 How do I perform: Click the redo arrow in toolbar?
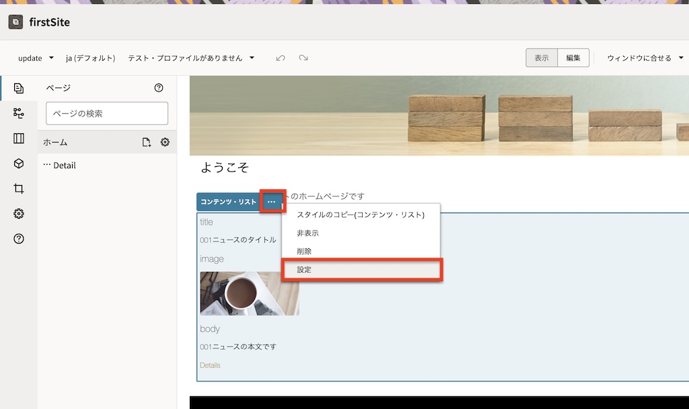303,58
